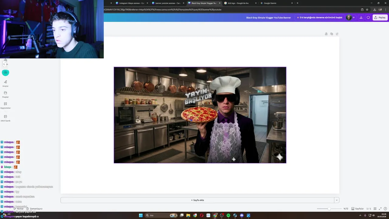Click the taskbar volume icon

[x=374, y=215]
